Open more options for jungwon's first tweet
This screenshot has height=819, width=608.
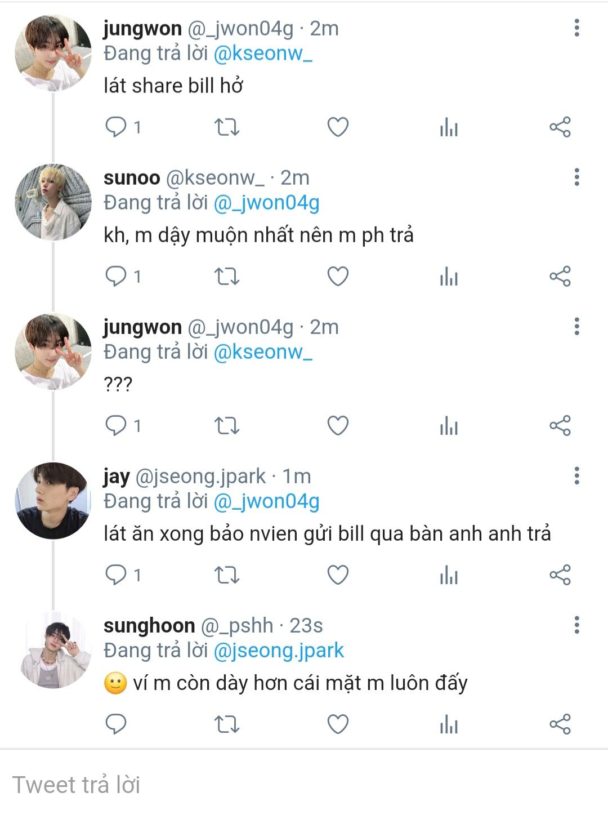click(x=576, y=28)
